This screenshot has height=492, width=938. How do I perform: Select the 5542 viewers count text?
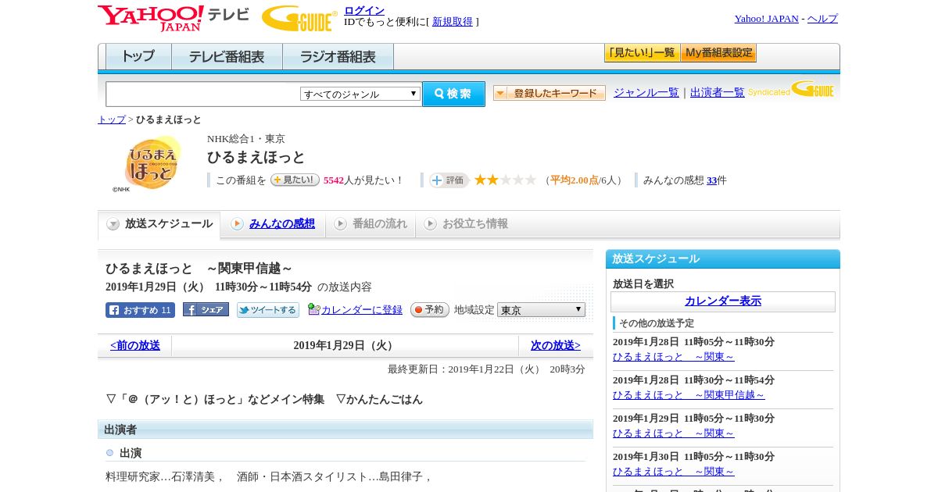point(334,180)
